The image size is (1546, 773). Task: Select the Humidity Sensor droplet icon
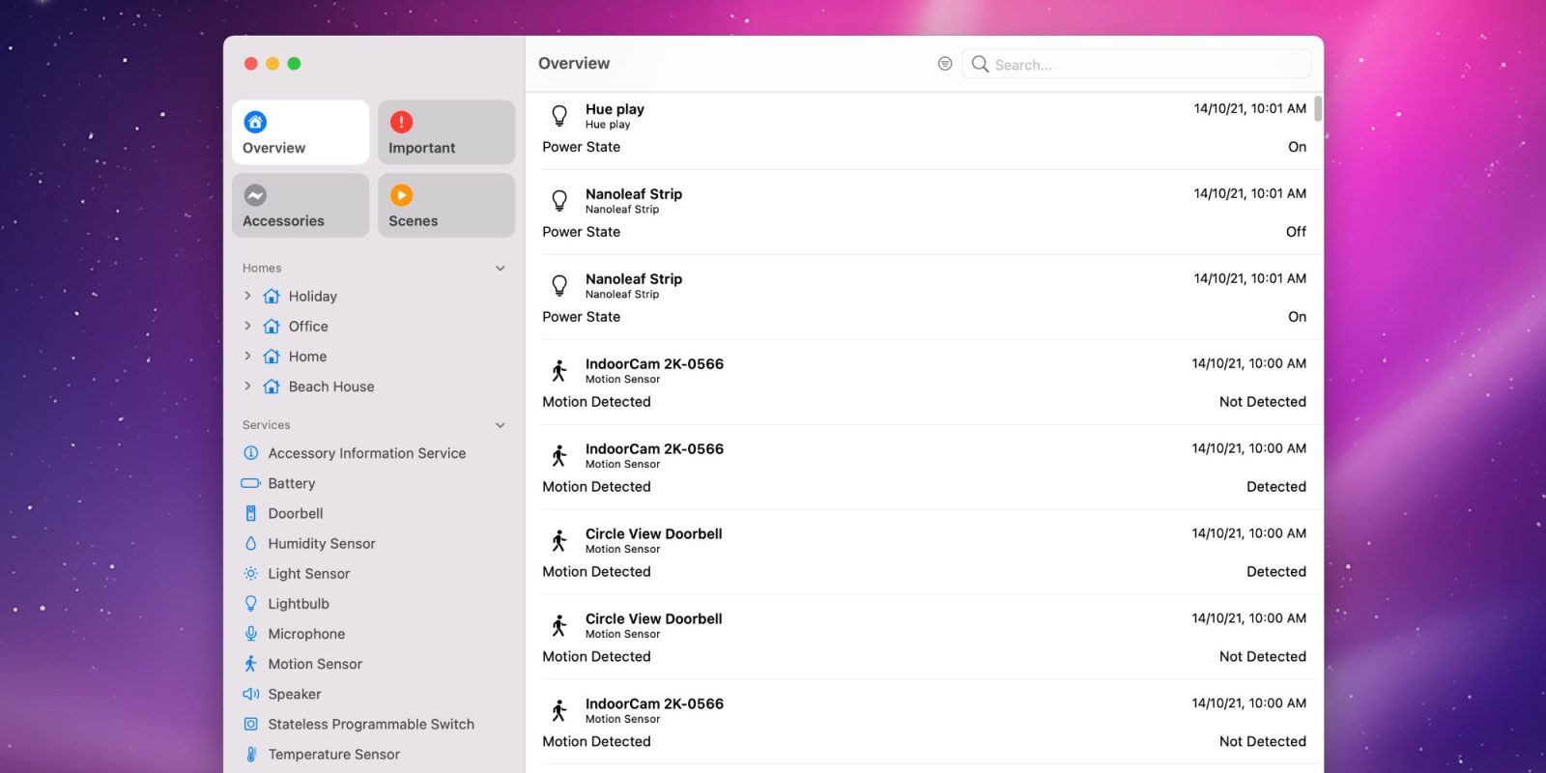coord(251,543)
